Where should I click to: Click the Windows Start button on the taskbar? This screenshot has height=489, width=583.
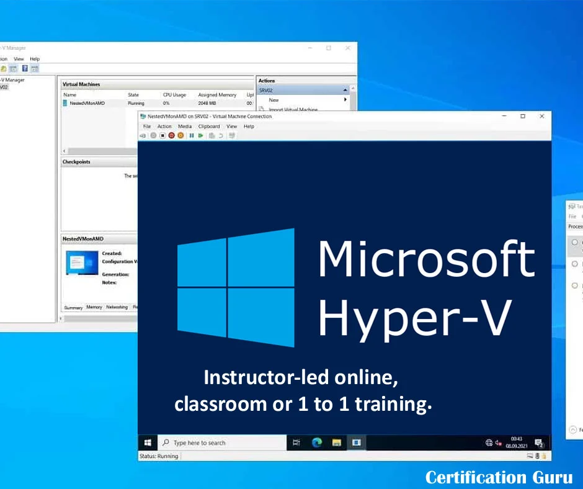(x=147, y=442)
